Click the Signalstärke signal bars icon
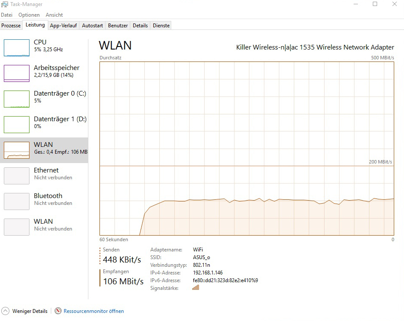Screen dimensions: 404x321 point(196,288)
